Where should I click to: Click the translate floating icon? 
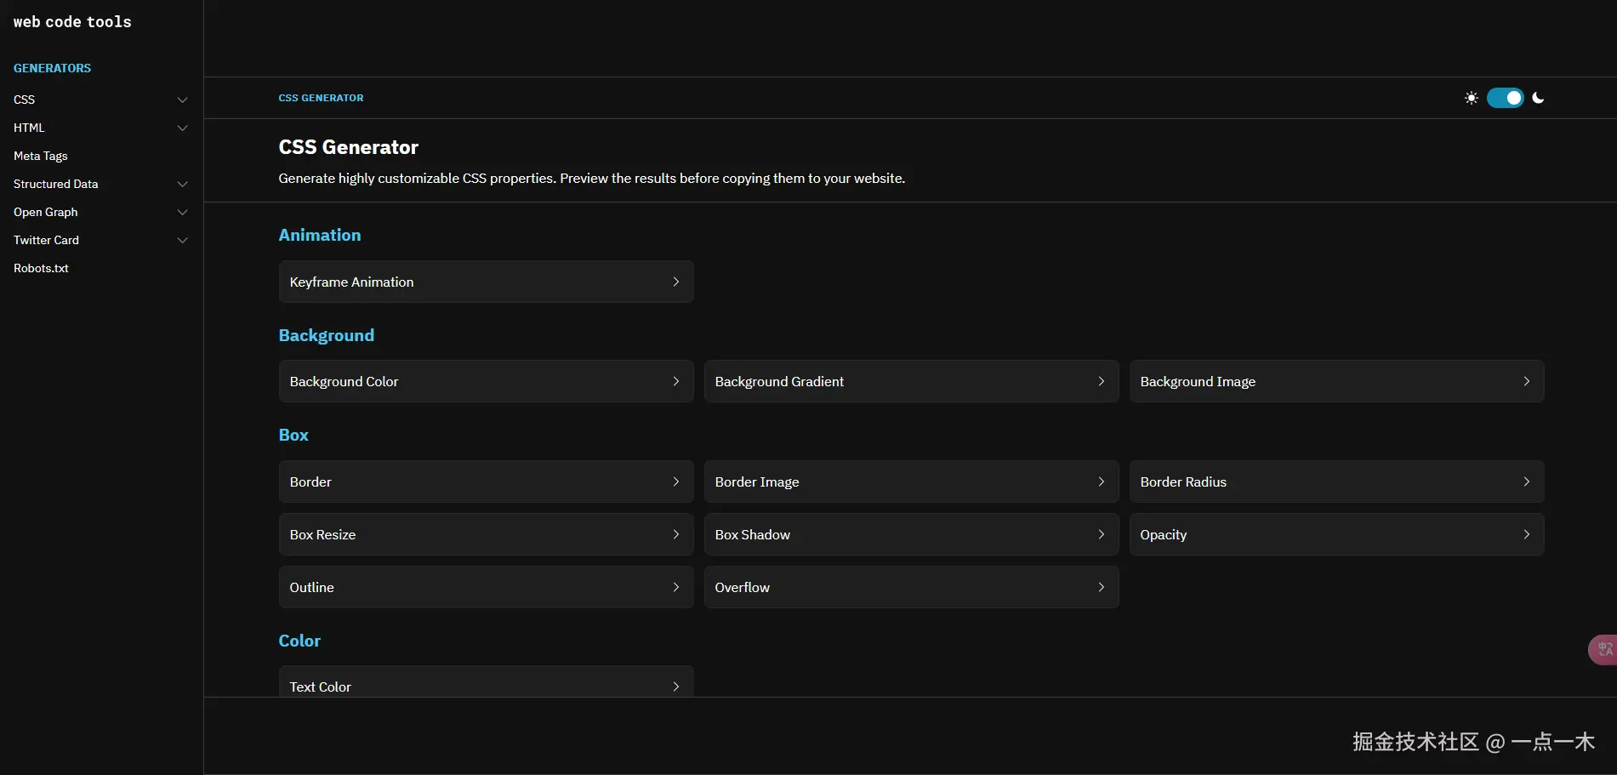click(1603, 649)
